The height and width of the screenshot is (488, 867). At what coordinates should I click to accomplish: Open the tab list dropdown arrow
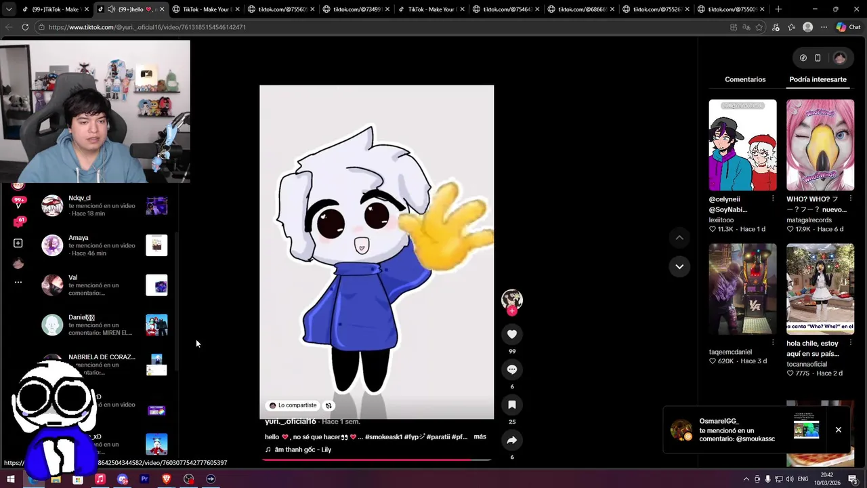[9, 9]
